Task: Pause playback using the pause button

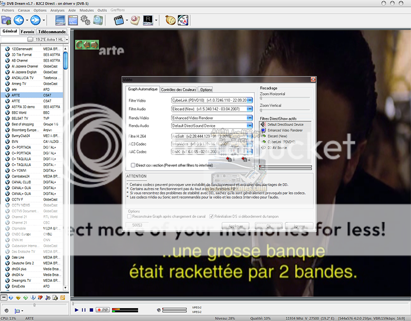Action: pyautogui.click(x=84, y=310)
